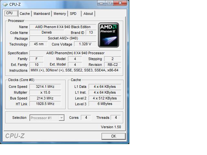Click the L1 Inst. value '4 x 64 KBytes'

coord(105,92)
